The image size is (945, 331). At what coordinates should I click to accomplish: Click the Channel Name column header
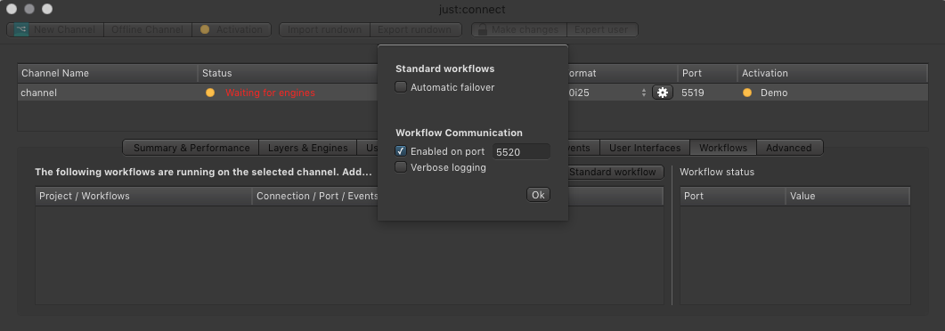point(107,73)
